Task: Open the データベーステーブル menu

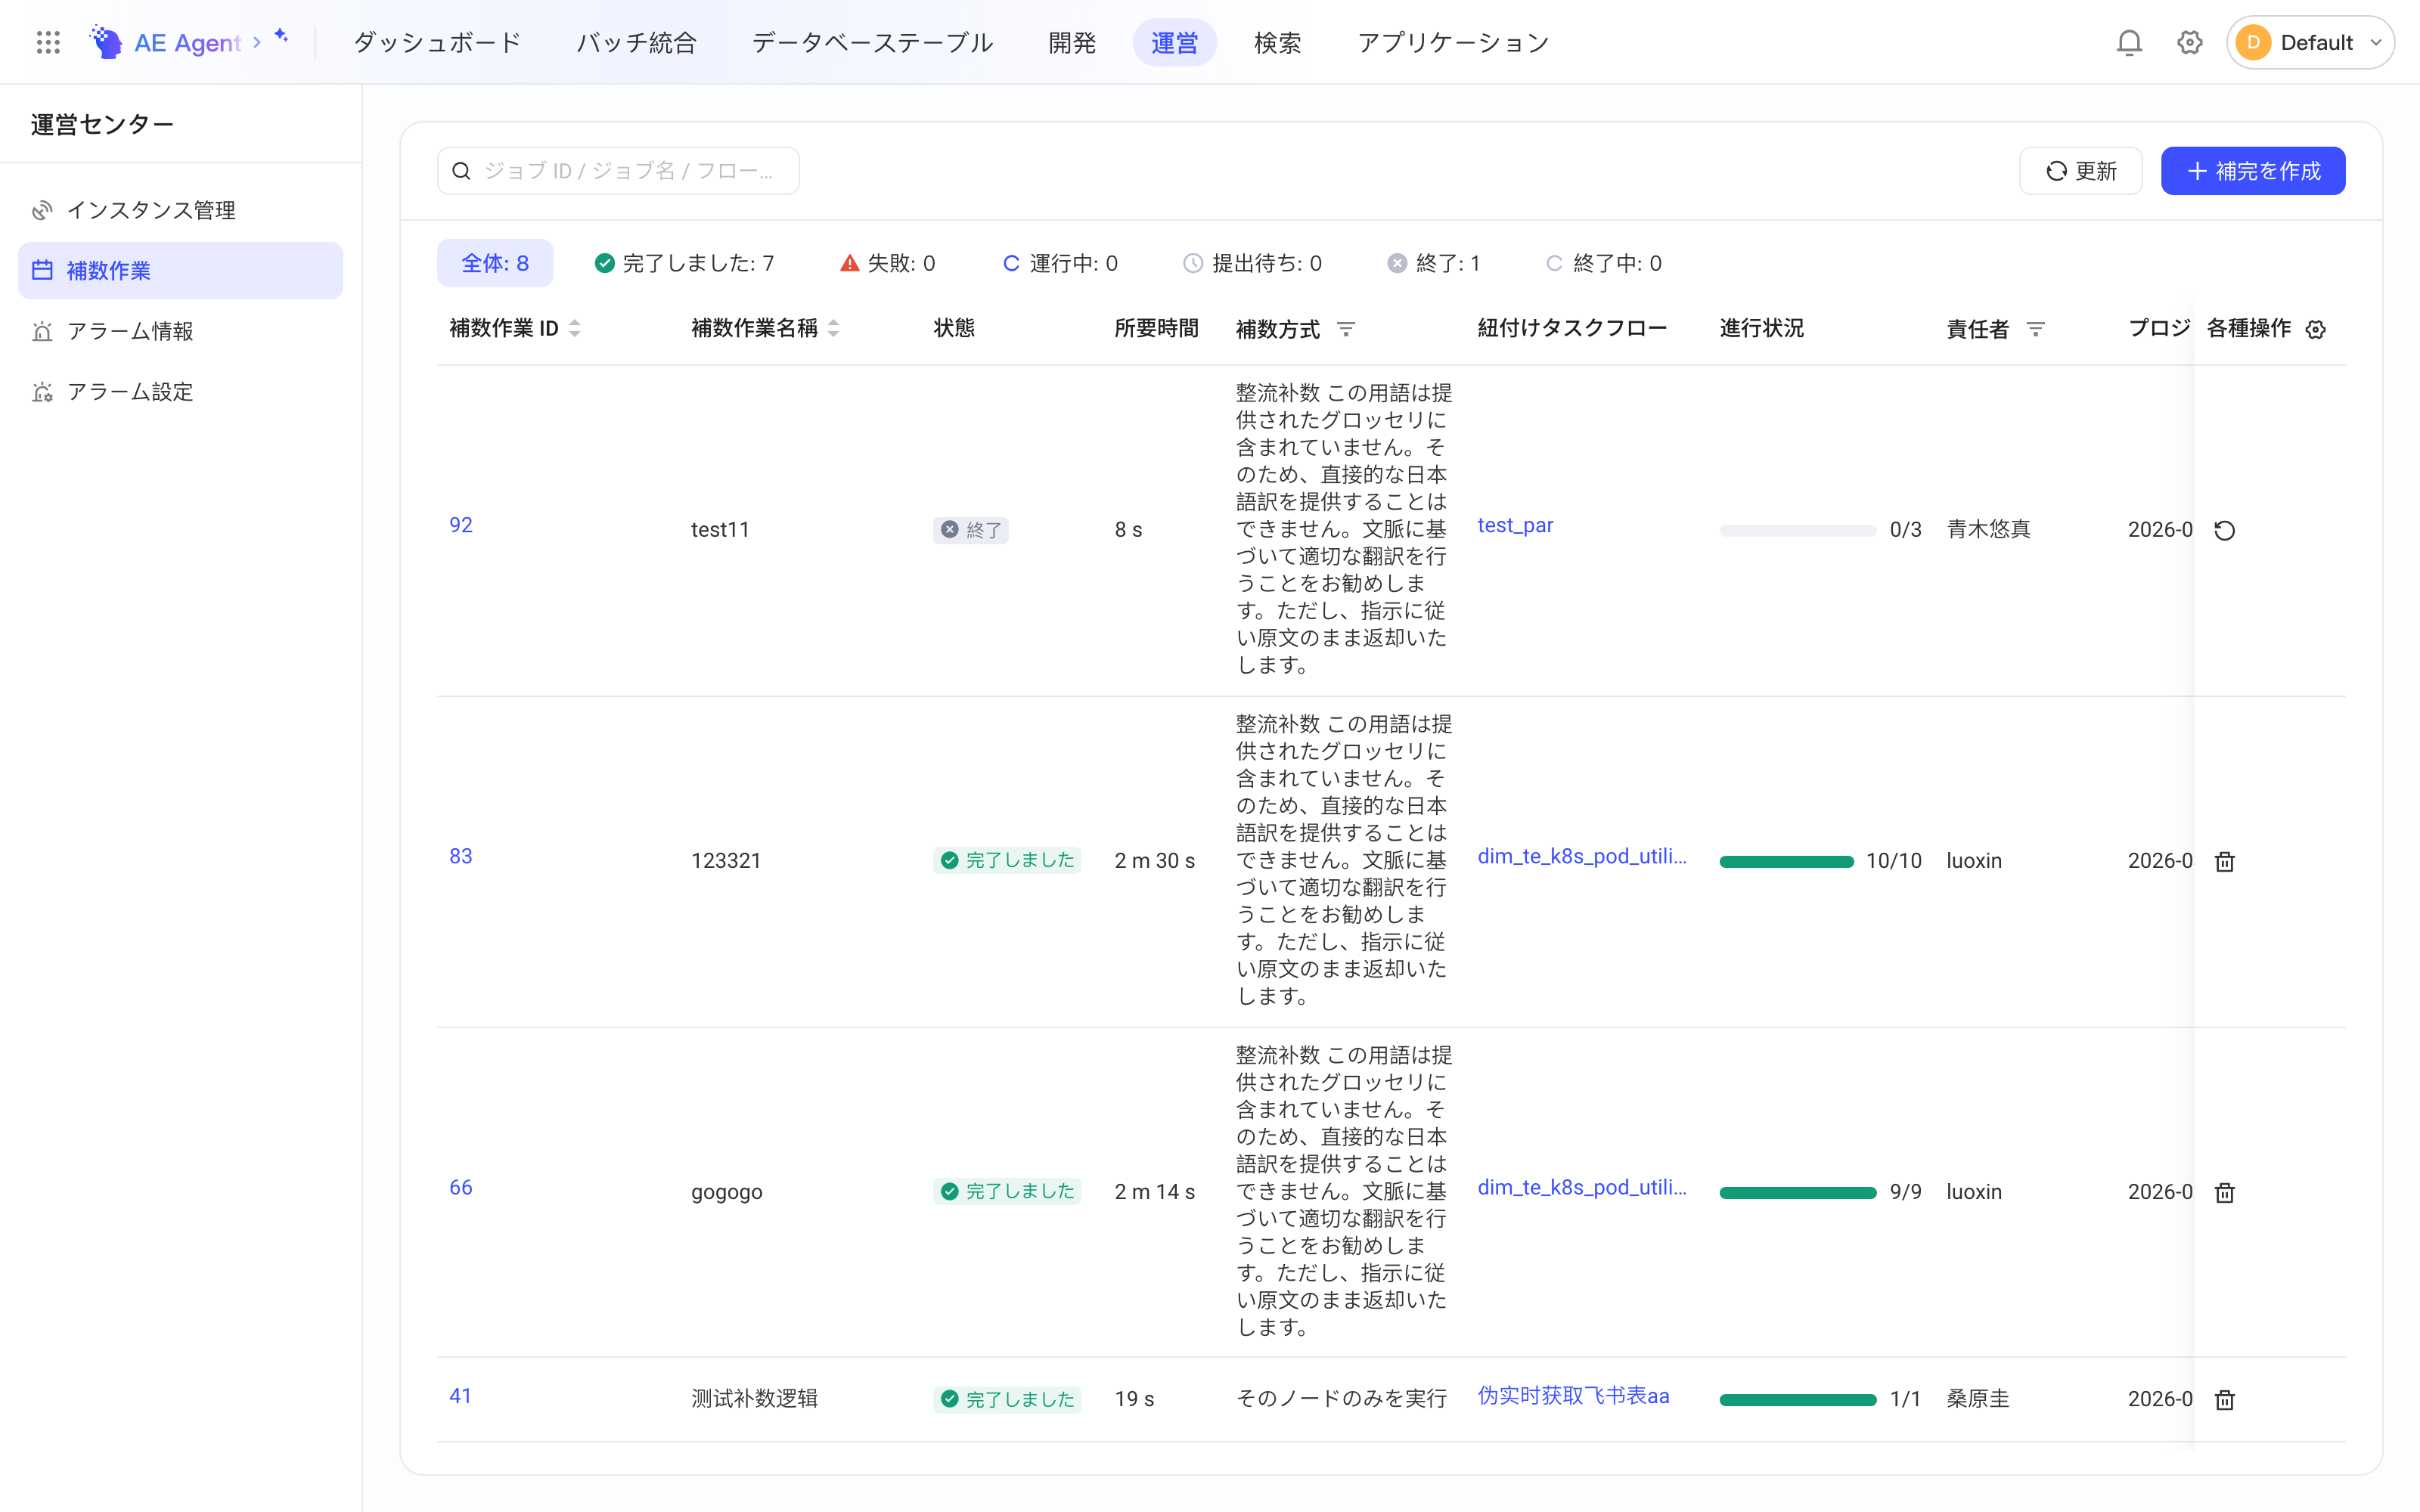Action: pos(873,42)
